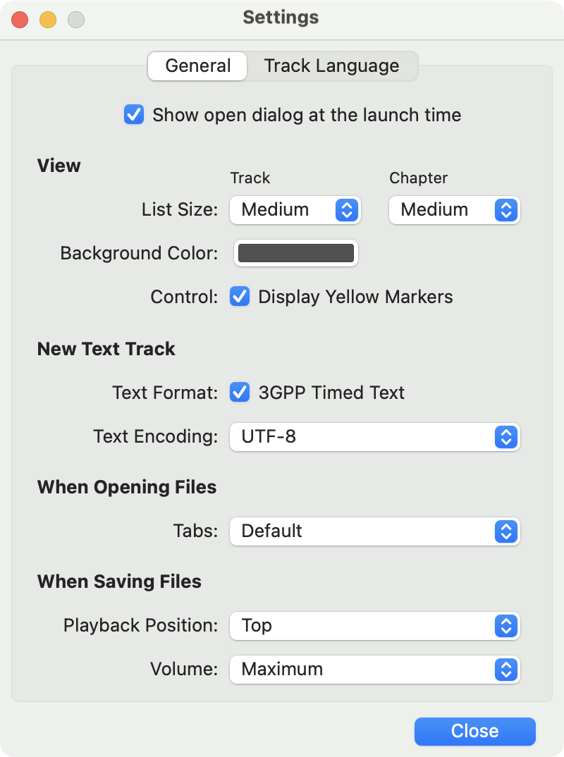
Task: Switch to the Track Language tab
Action: click(x=332, y=66)
